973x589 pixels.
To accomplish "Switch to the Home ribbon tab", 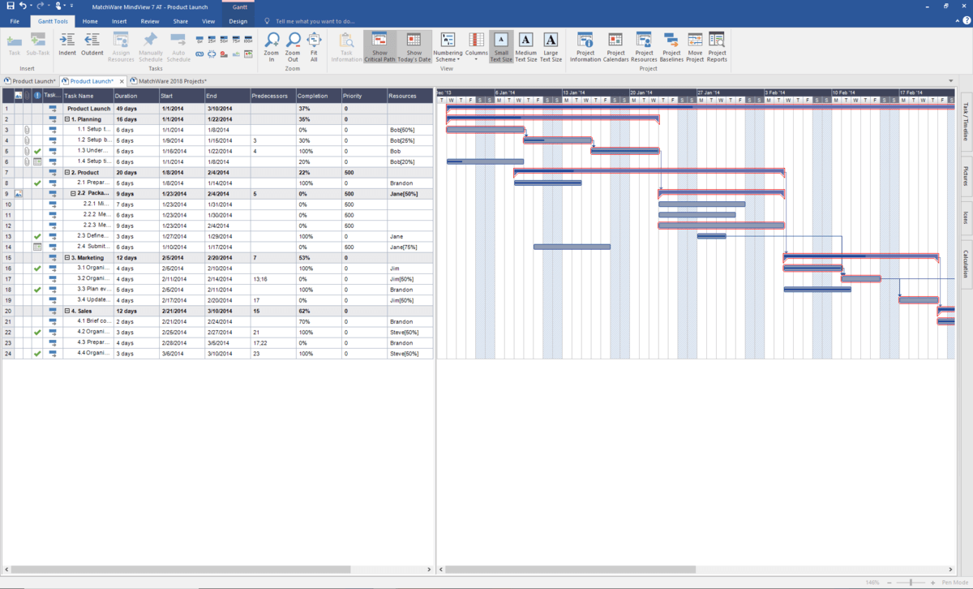I will pos(90,21).
